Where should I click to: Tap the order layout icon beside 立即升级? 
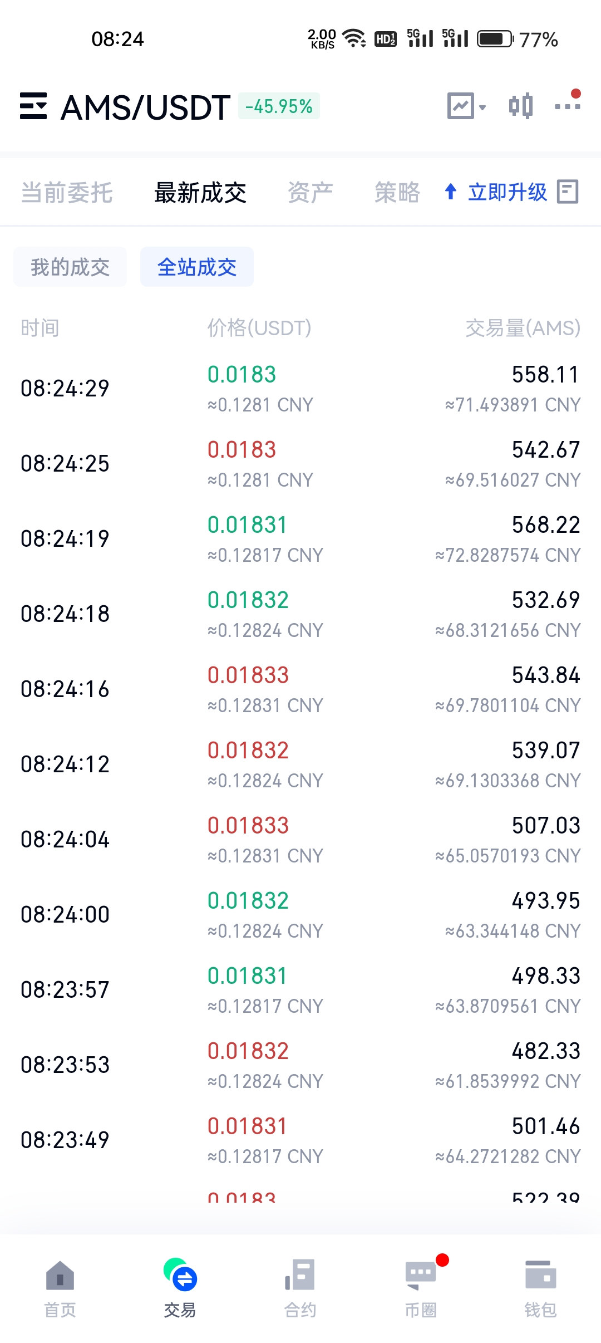point(568,192)
